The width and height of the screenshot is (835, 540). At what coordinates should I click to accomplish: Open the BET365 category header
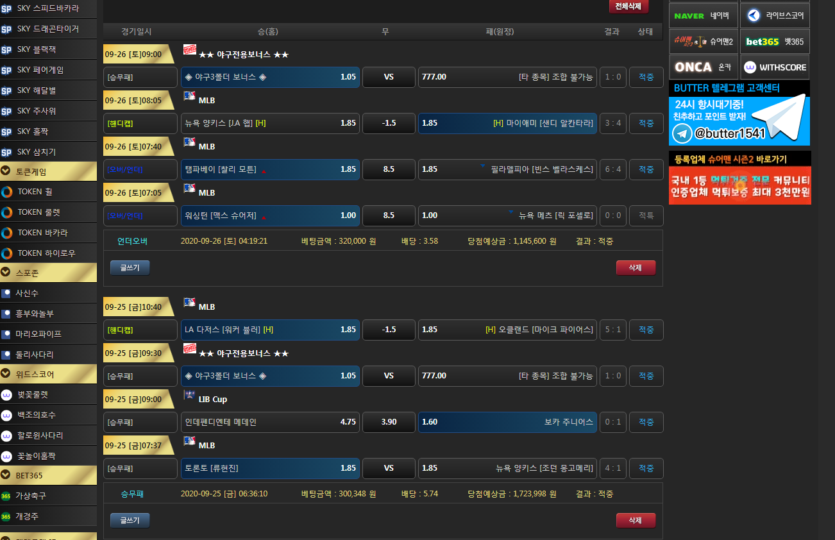pos(48,475)
